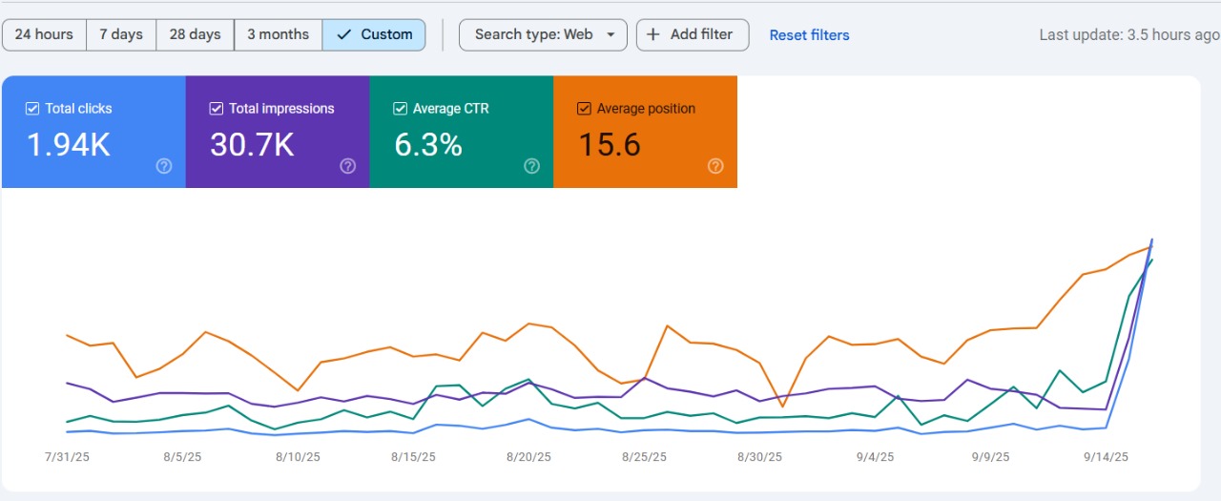Expand the Search type dropdown arrow

(610, 35)
